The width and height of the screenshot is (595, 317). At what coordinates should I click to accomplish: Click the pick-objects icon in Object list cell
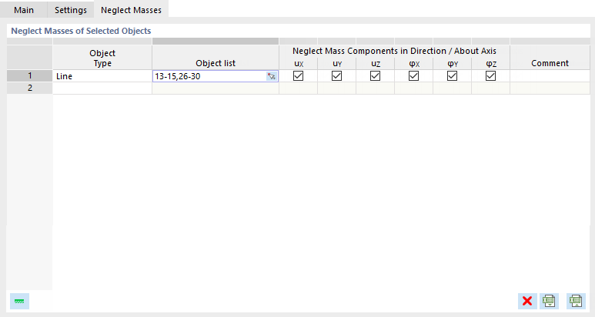(272, 76)
